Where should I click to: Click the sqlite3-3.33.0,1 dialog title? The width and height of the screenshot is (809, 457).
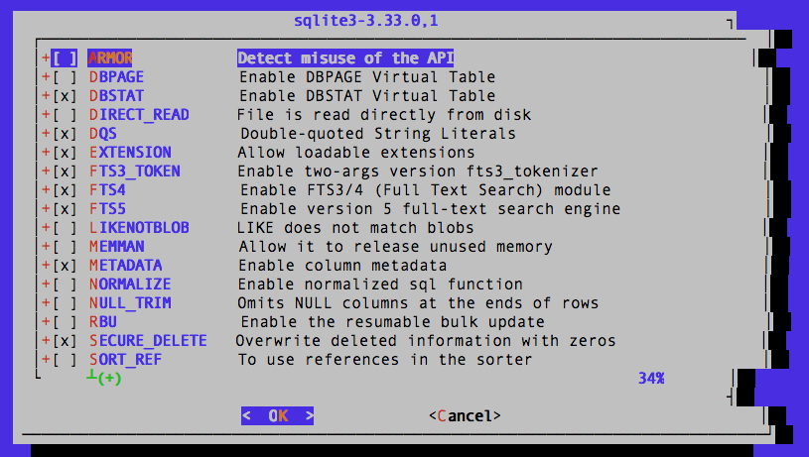click(x=366, y=21)
